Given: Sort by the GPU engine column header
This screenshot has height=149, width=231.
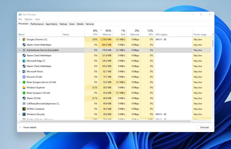Looking at the screenshot, I should click(x=173, y=33).
